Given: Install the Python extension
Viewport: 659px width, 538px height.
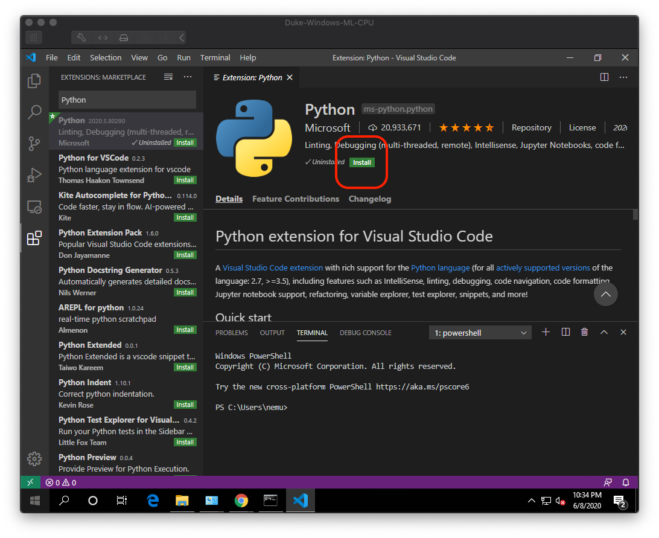Looking at the screenshot, I should point(361,162).
